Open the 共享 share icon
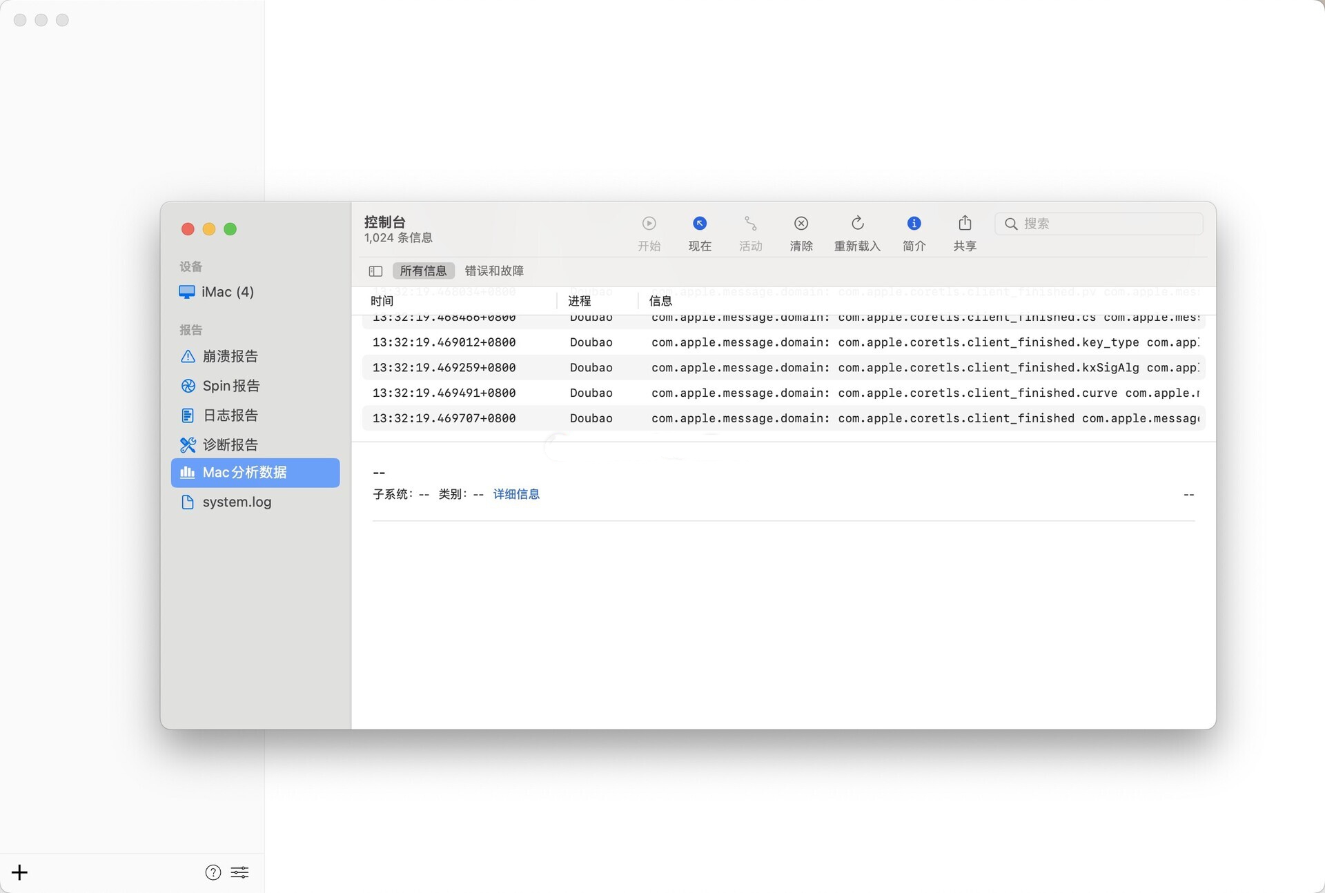This screenshot has width=1325, height=893. point(965,223)
